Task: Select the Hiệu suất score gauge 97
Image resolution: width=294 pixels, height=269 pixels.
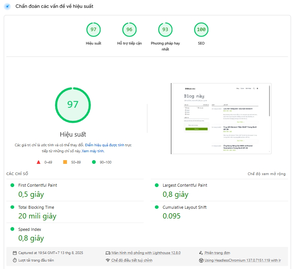Action: click(94, 30)
